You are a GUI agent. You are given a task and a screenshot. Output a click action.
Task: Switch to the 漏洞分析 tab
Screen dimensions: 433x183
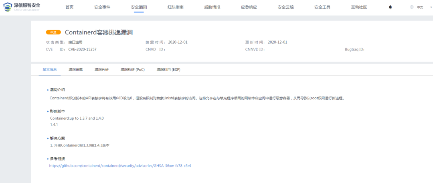(101, 70)
